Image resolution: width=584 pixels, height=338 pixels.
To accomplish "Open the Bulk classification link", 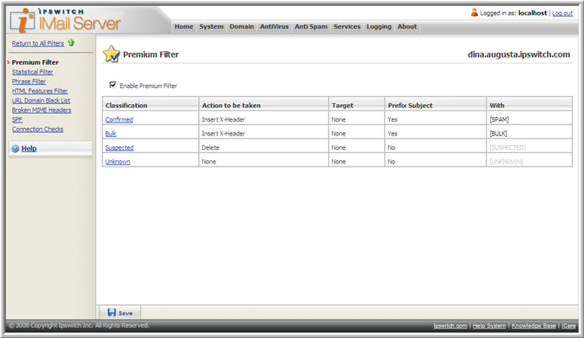I will point(111,134).
